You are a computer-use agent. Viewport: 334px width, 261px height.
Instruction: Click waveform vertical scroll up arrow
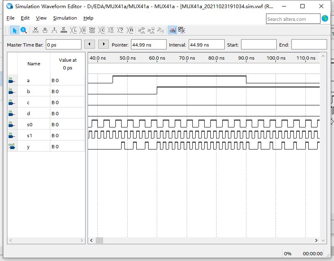pyautogui.click(x=323, y=56)
